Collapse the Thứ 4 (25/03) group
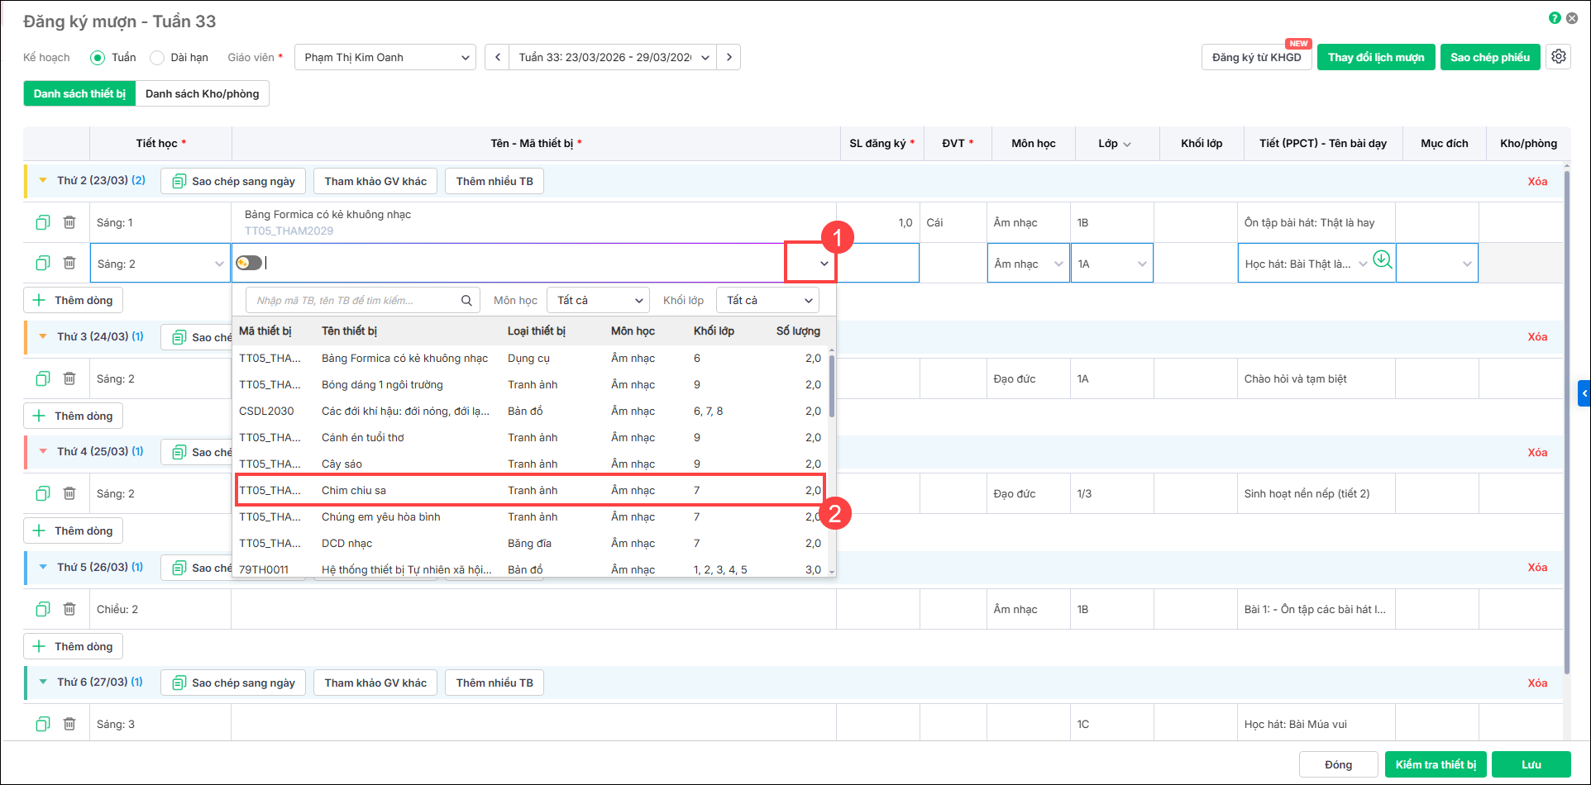Image resolution: width=1591 pixels, height=785 pixels. click(42, 452)
